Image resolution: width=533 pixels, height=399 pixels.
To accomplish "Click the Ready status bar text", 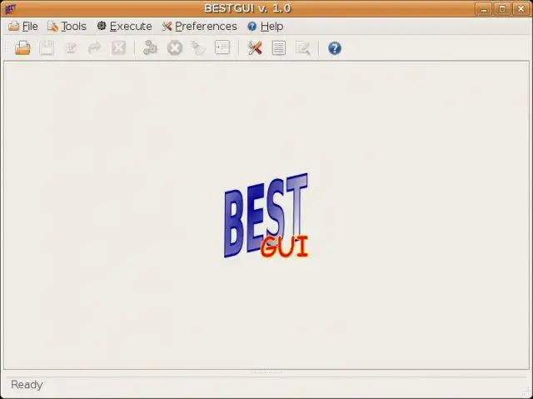I will (27, 385).
